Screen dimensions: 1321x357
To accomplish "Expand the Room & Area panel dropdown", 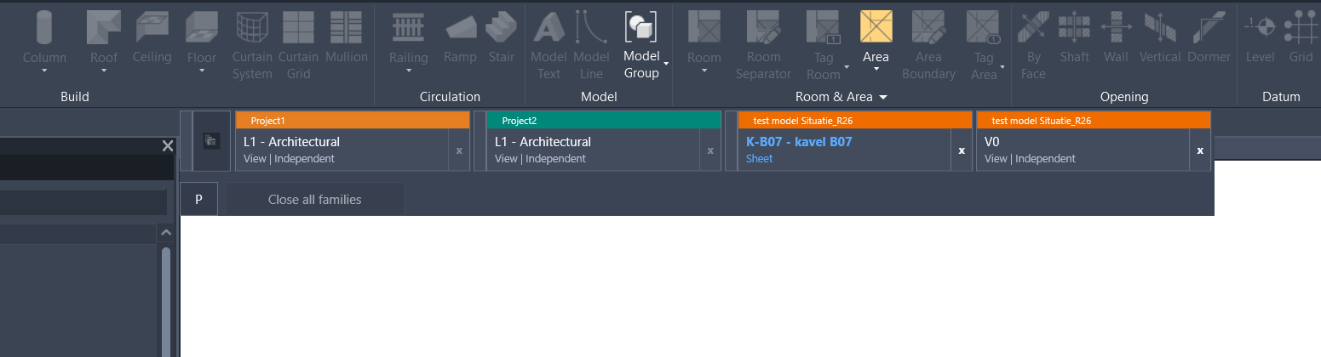I will tap(883, 97).
